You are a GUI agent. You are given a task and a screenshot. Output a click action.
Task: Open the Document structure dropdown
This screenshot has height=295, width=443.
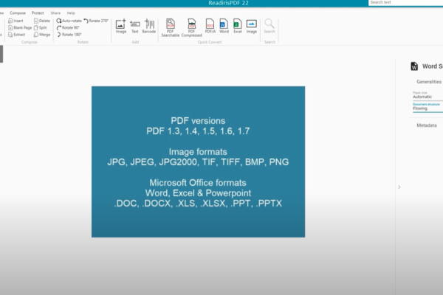tap(427, 108)
